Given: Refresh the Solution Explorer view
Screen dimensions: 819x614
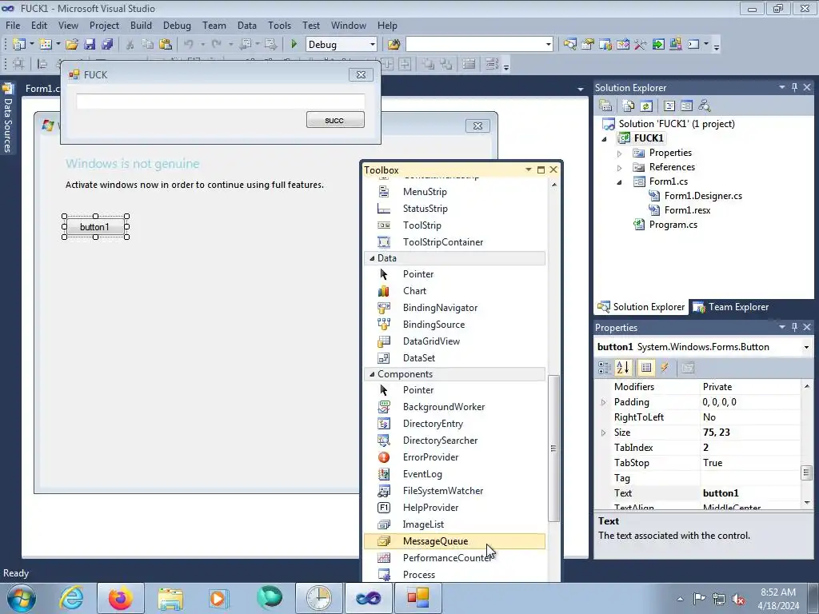Looking at the screenshot, I should click(x=646, y=106).
